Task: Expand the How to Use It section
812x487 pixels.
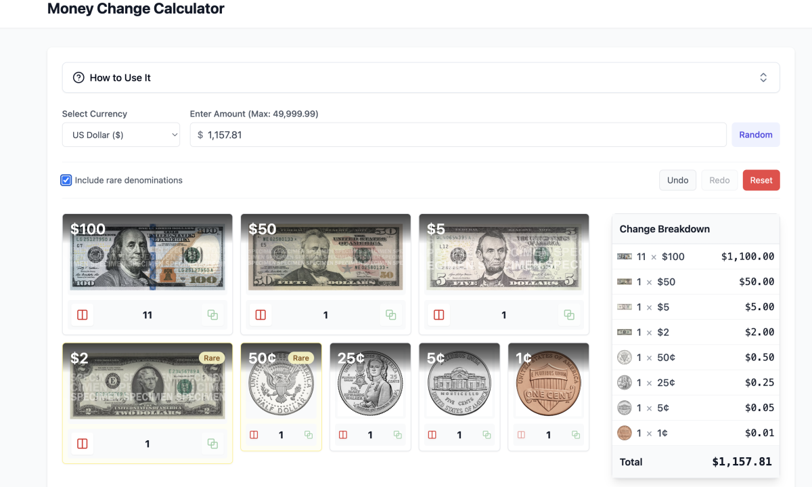Action: pos(763,77)
